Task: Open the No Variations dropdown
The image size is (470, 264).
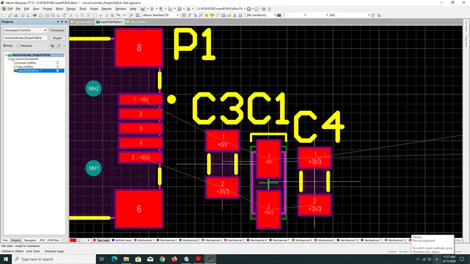Action: [x=261, y=15]
